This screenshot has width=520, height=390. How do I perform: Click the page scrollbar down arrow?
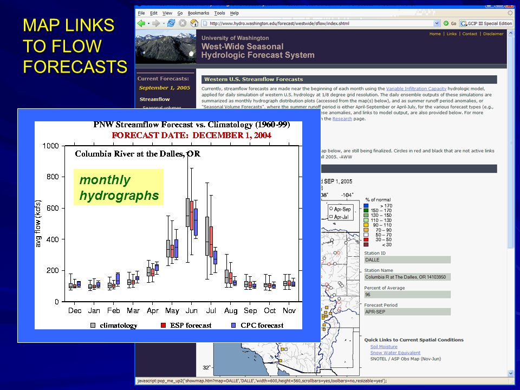tap(511, 373)
